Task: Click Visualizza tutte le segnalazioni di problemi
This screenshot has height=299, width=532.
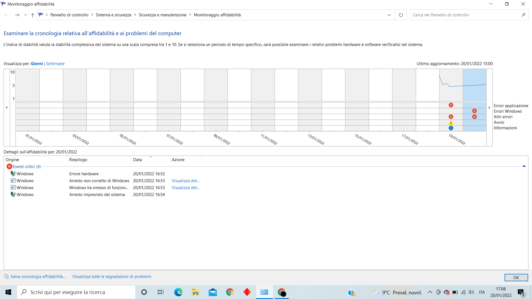Action: click(112, 277)
